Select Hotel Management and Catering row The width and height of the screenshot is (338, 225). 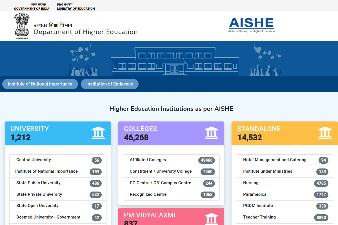click(x=284, y=160)
